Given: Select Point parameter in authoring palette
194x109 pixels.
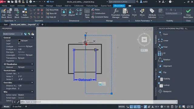Looking at the screenshot, I should pos(164,34).
